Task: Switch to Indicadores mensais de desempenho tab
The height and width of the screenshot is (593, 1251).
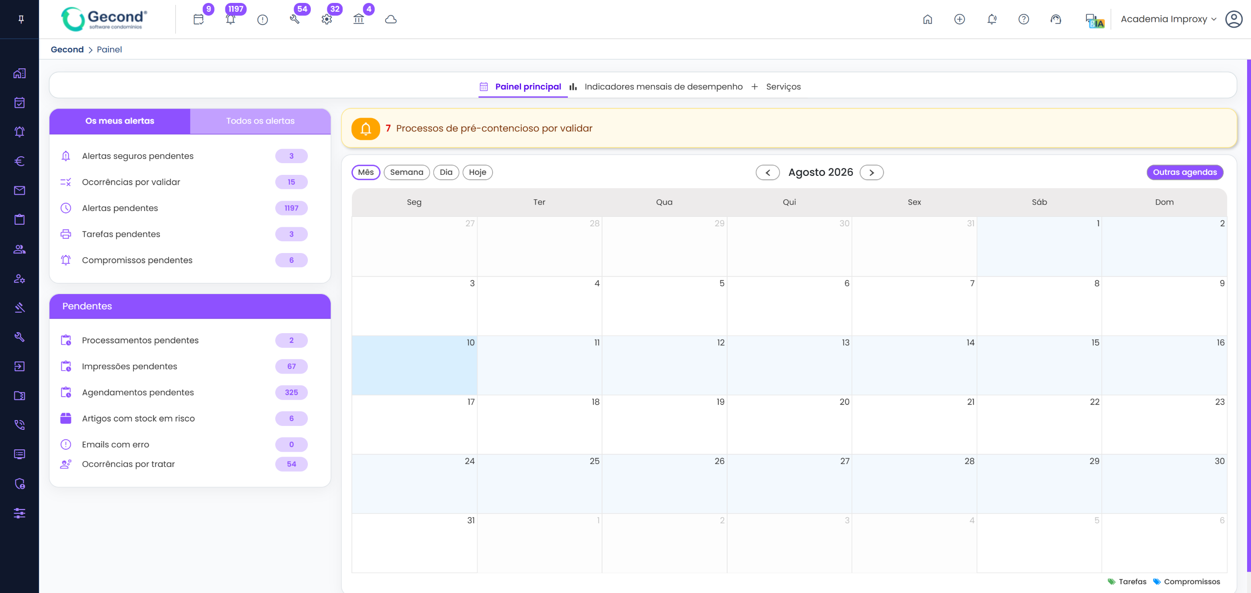Action: click(x=656, y=86)
